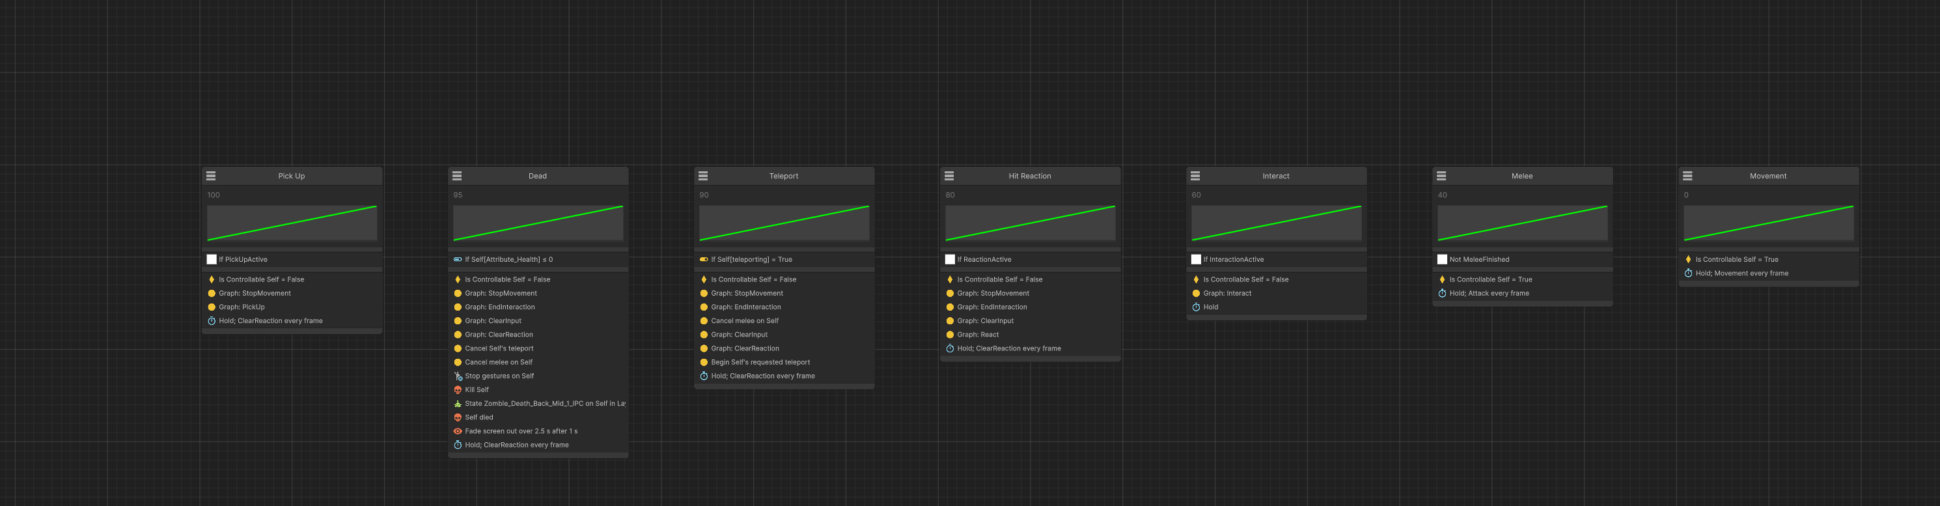This screenshot has height=506, width=1940.
Task: Select the Movement node title
Action: click(1768, 176)
